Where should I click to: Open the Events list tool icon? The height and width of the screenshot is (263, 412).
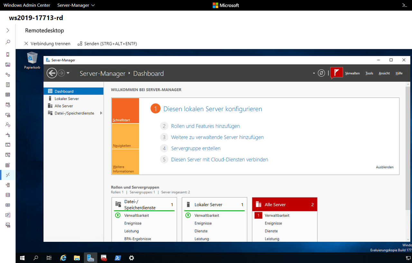8,85
